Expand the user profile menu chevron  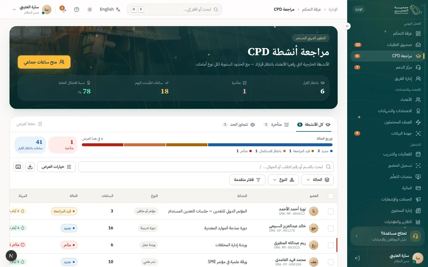[14, 9]
